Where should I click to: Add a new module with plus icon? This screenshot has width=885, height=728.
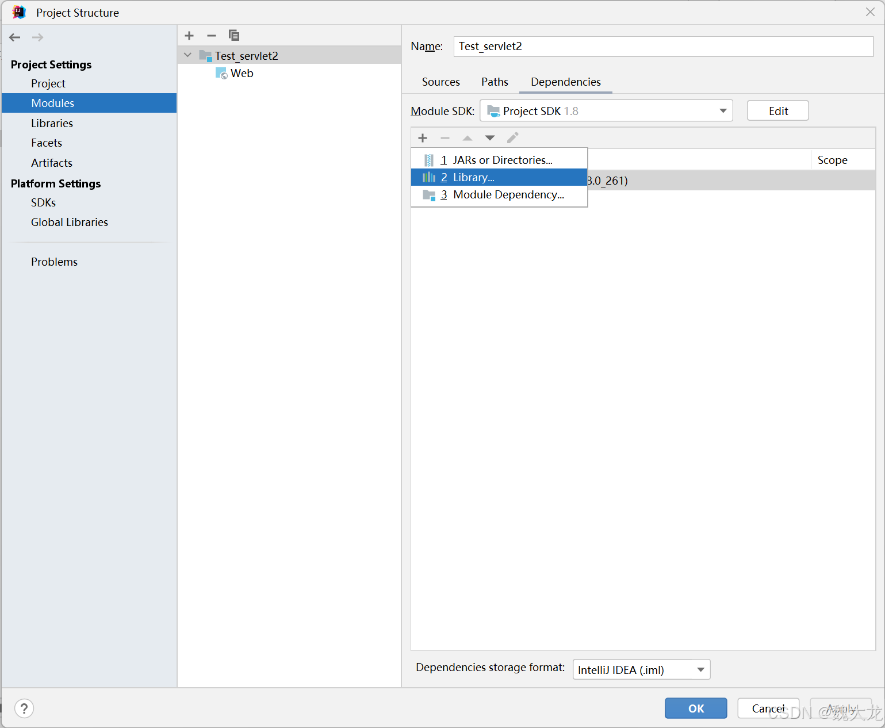tap(189, 36)
